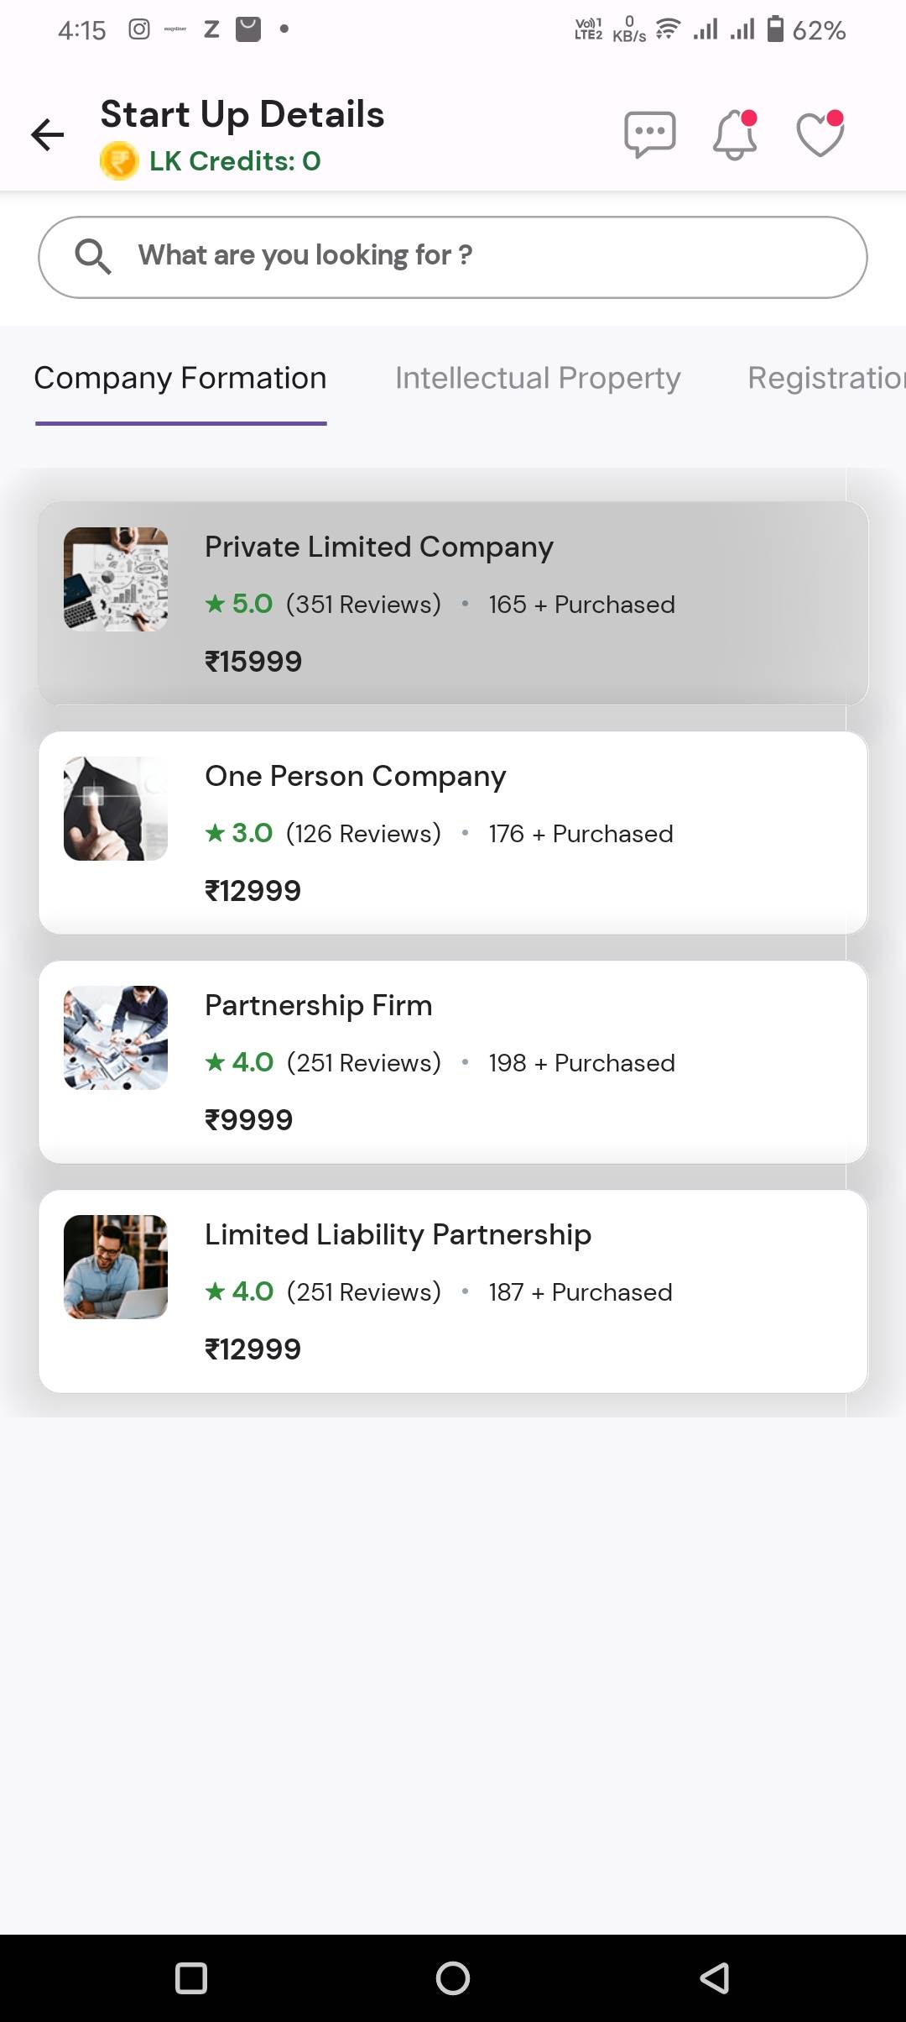
Task: Switch to the Company Formation tab
Action: point(180,379)
